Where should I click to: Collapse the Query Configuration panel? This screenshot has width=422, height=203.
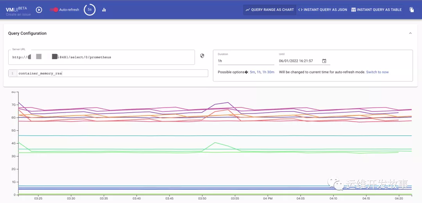click(x=410, y=34)
